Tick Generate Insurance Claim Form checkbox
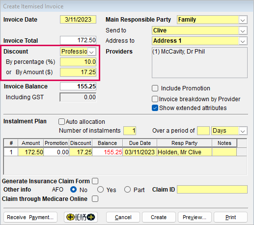Viewport: 254px width, 225px height. tap(95, 181)
